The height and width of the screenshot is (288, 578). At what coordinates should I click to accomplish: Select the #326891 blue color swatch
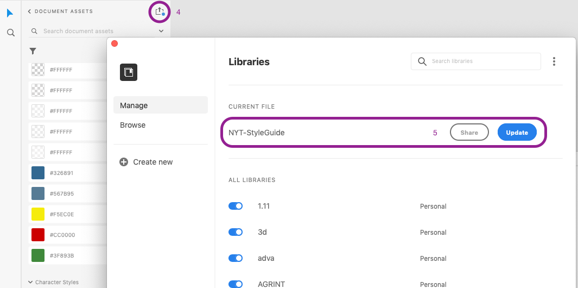click(x=38, y=173)
